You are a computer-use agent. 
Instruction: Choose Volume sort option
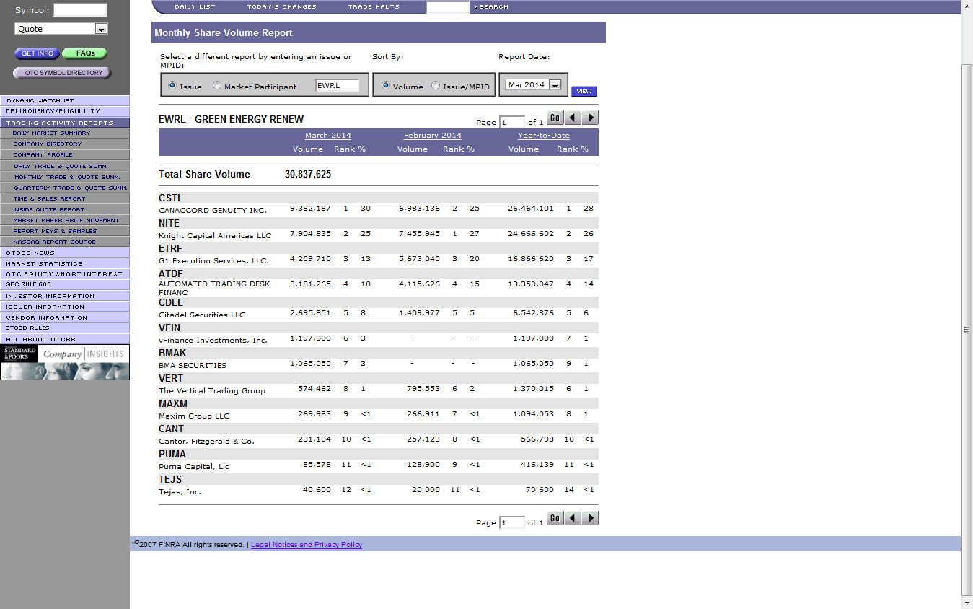pyautogui.click(x=386, y=86)
